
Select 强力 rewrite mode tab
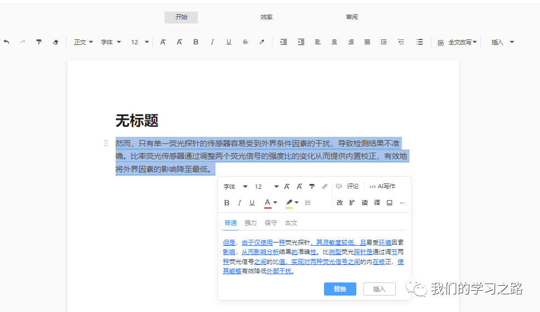point(251,223)
